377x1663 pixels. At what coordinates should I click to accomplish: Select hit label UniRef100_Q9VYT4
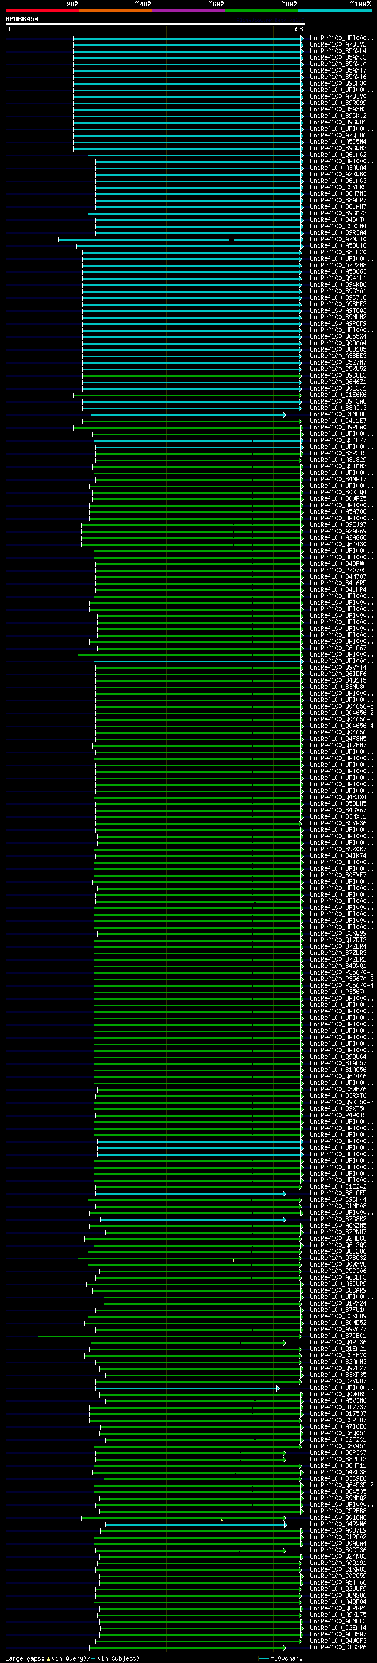pos(338,668)
